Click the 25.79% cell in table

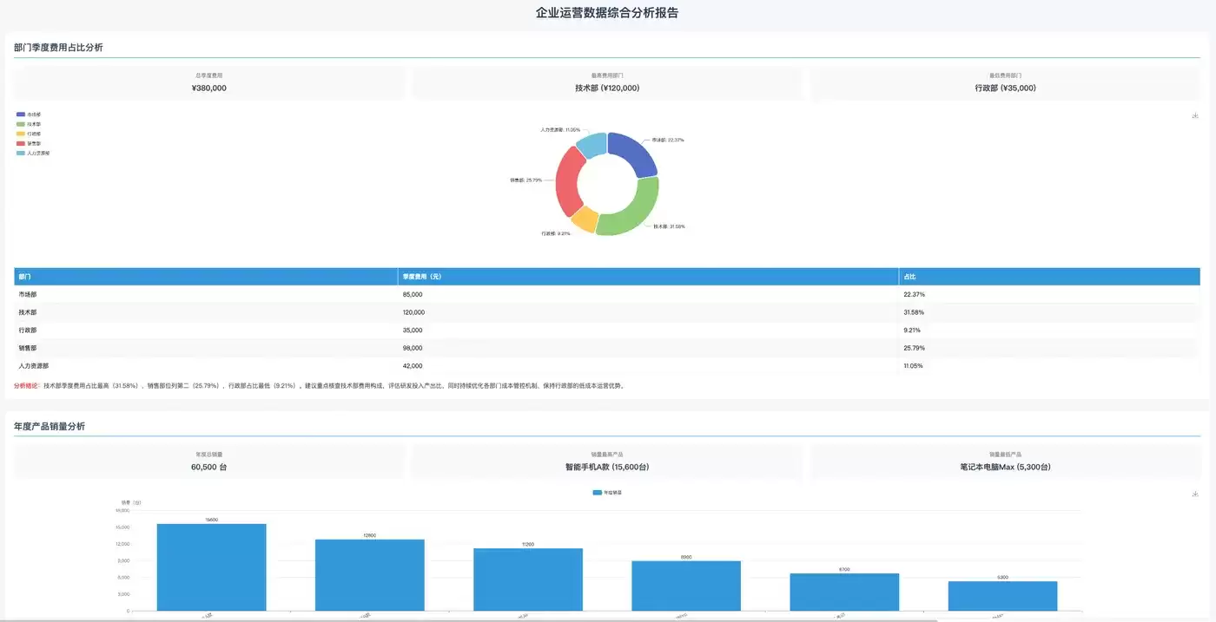click(1049, 348)
